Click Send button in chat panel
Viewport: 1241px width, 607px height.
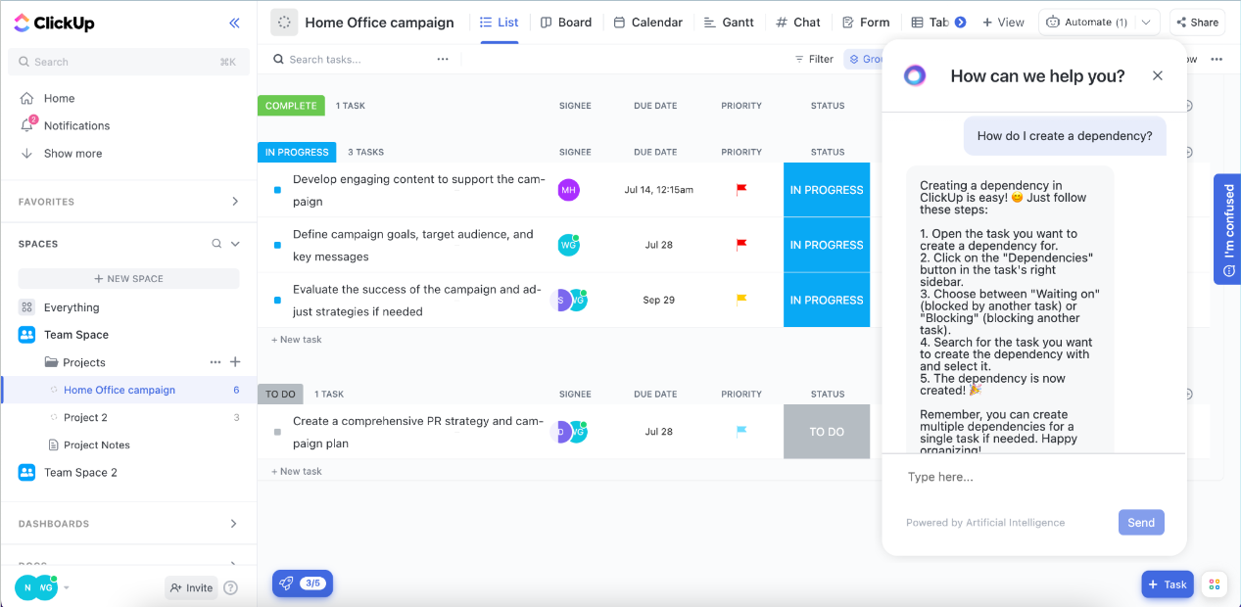(1140, 523)
